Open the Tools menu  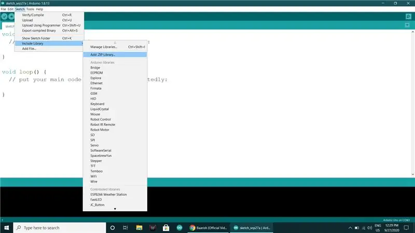[30, 9]
